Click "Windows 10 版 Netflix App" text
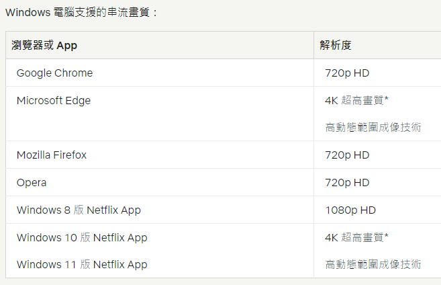 (82, 238)
